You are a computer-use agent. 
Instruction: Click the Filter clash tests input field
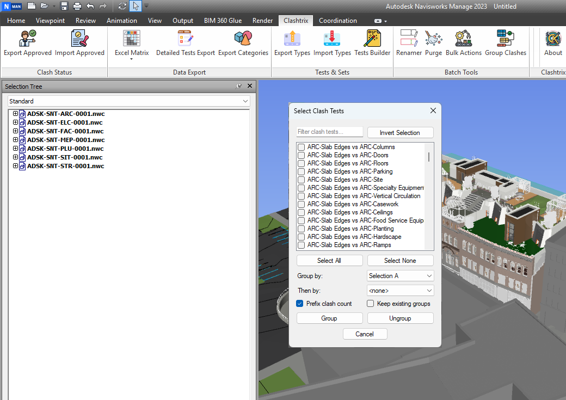pyautogui.click(x=330, y=132)
